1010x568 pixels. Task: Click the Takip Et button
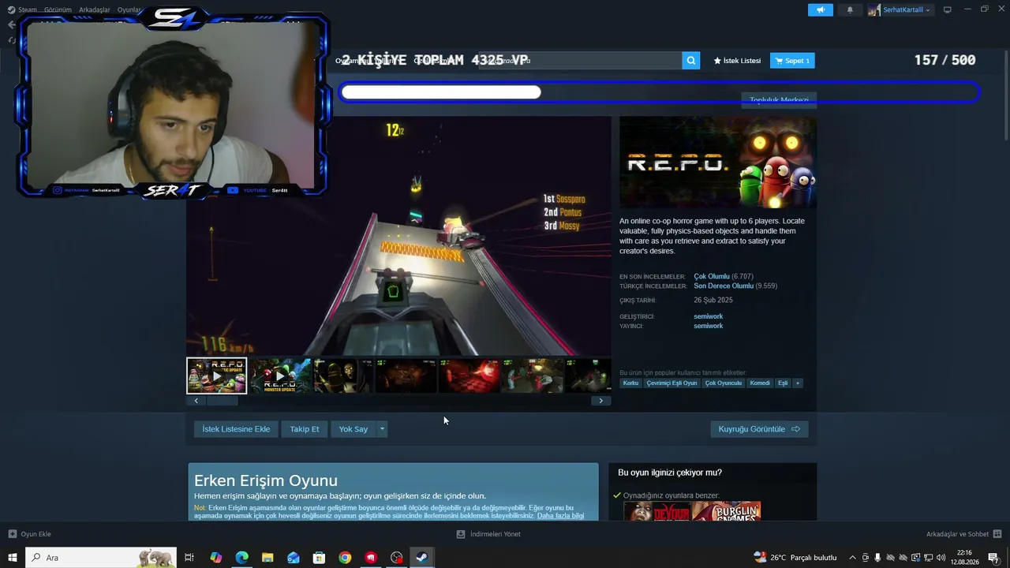(305, 429)
